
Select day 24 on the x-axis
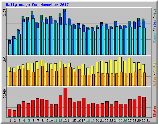pyautogui.click(x=116, y=121)
